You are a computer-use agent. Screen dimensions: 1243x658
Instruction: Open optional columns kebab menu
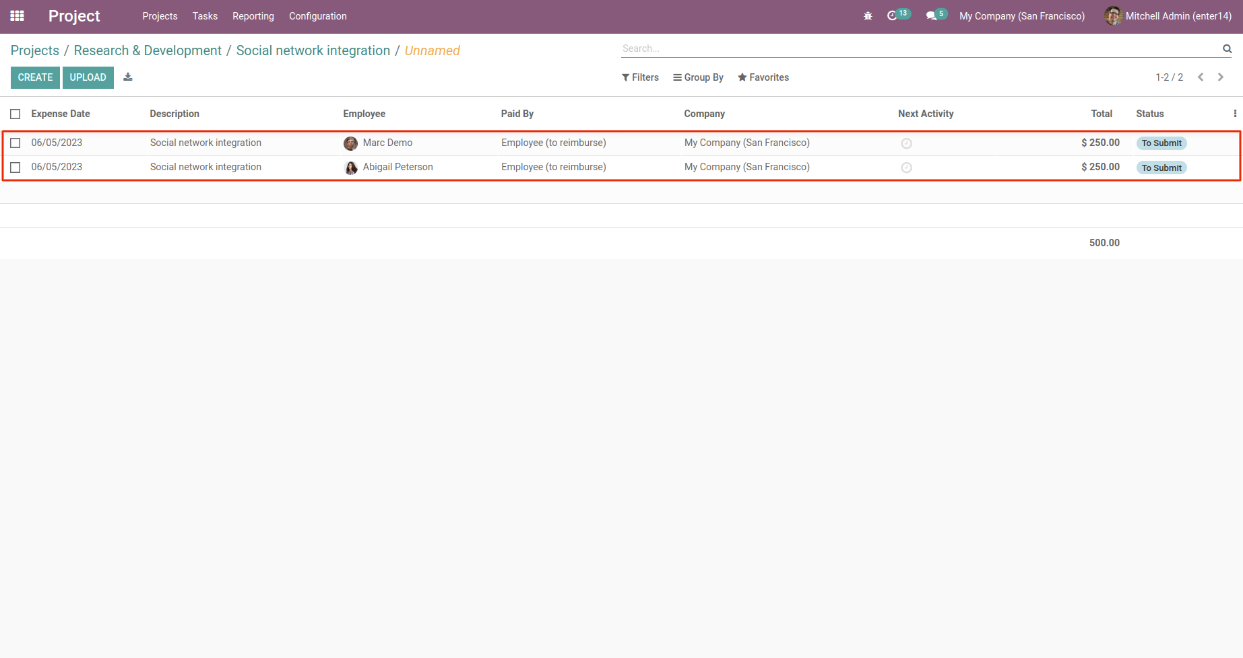[1235, 114]
